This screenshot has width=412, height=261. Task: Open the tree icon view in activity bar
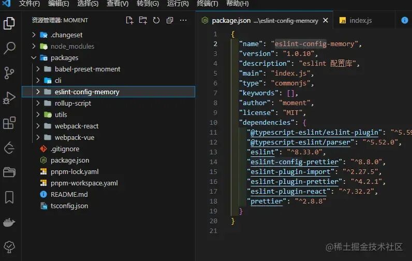[9, 247]
